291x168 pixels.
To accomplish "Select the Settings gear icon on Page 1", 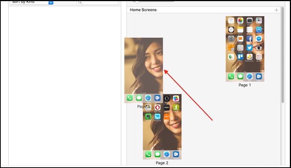I will click(231, 39).
